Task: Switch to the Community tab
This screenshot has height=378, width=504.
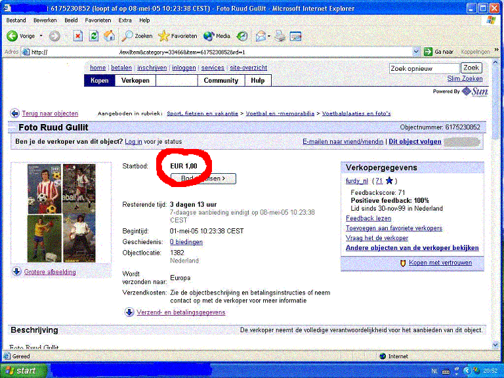Action: coord(221,80)
